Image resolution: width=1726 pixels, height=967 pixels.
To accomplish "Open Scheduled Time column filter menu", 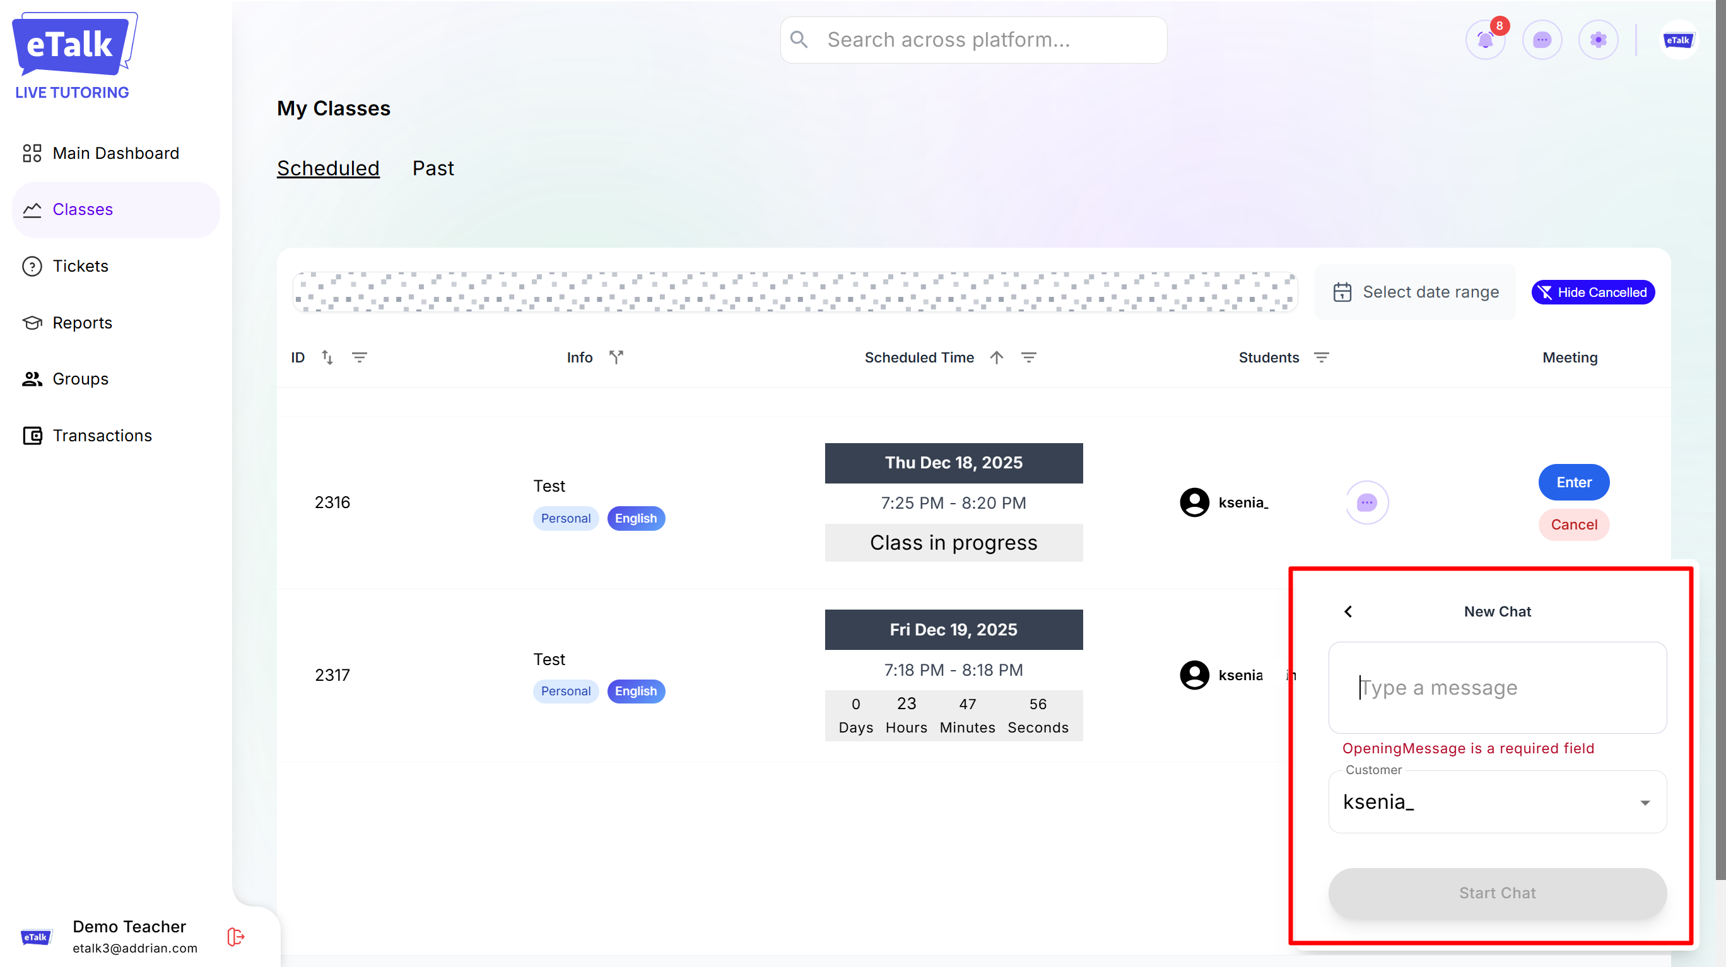I will pos(1028,357).
